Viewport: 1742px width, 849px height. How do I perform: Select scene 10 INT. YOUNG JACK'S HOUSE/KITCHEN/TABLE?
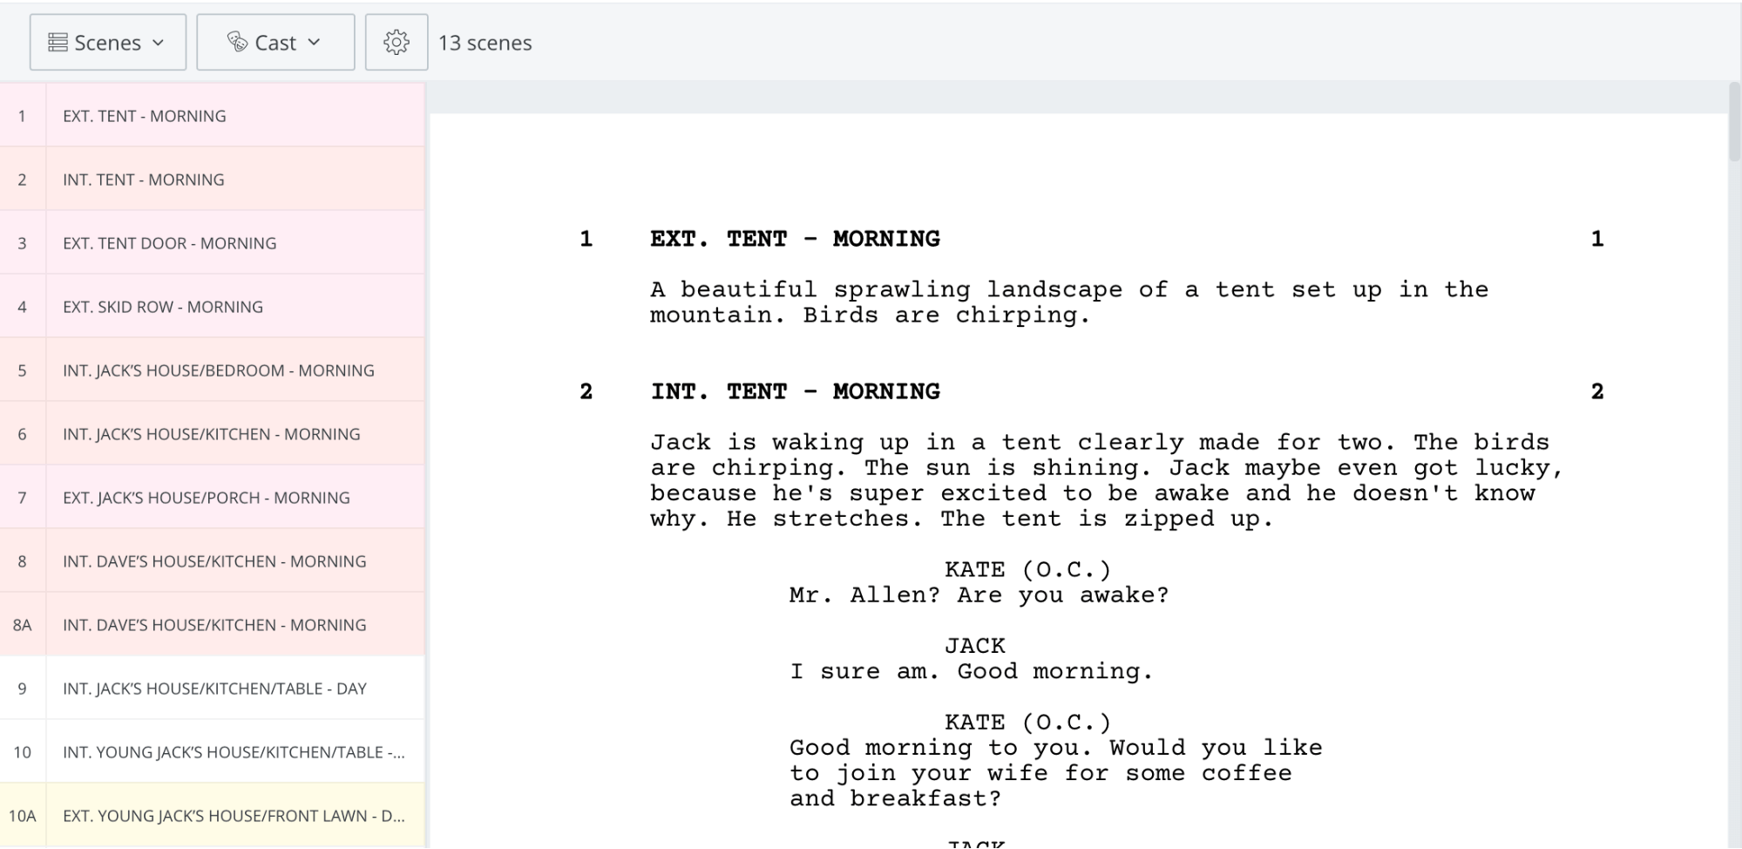213,751
